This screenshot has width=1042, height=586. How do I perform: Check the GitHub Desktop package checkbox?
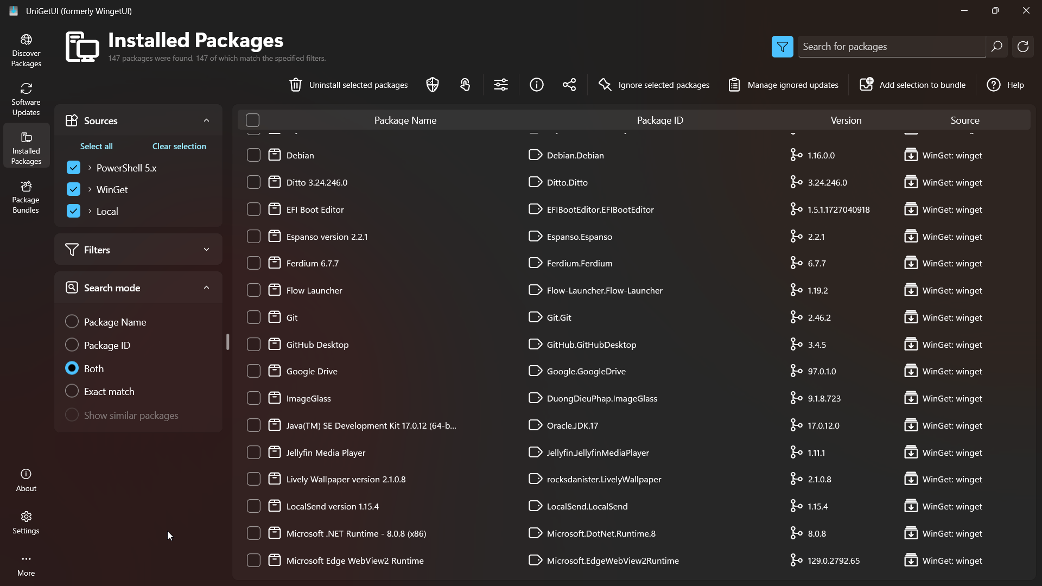[253, 344]
